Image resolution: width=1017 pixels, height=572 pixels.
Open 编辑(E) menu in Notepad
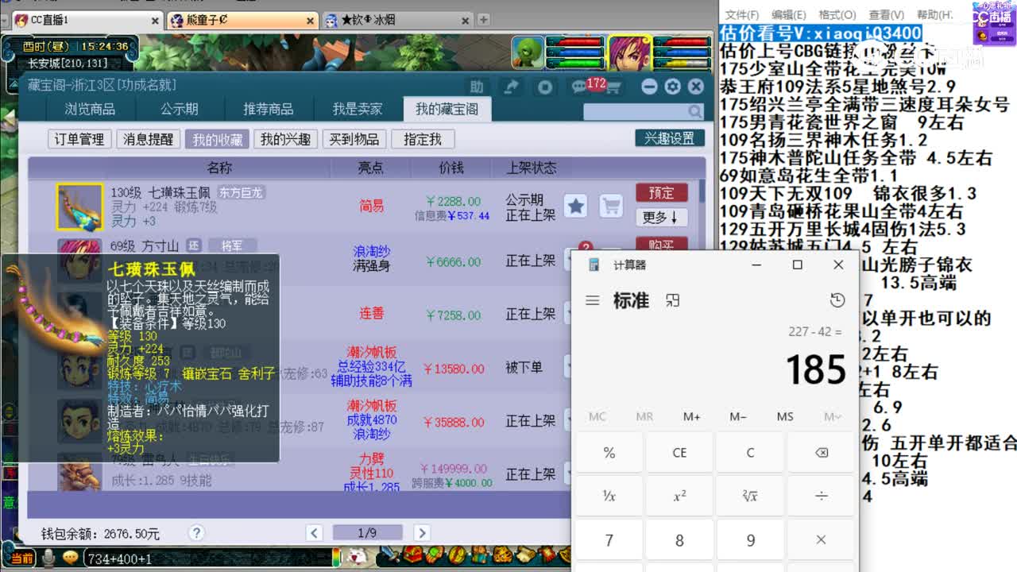[788, 14]
